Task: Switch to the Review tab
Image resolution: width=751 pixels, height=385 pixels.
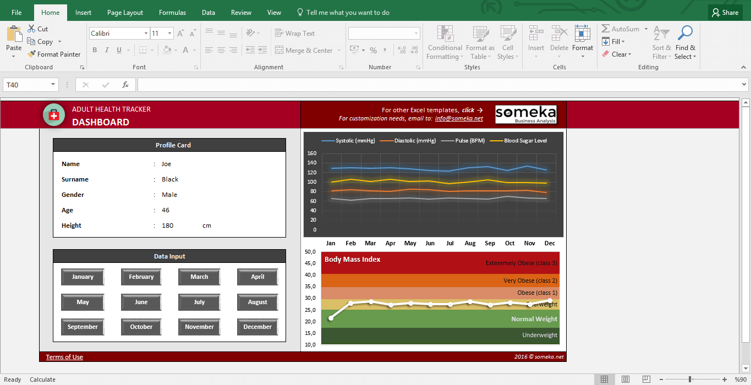Action: pyautogui.click(x=241, y=13)
